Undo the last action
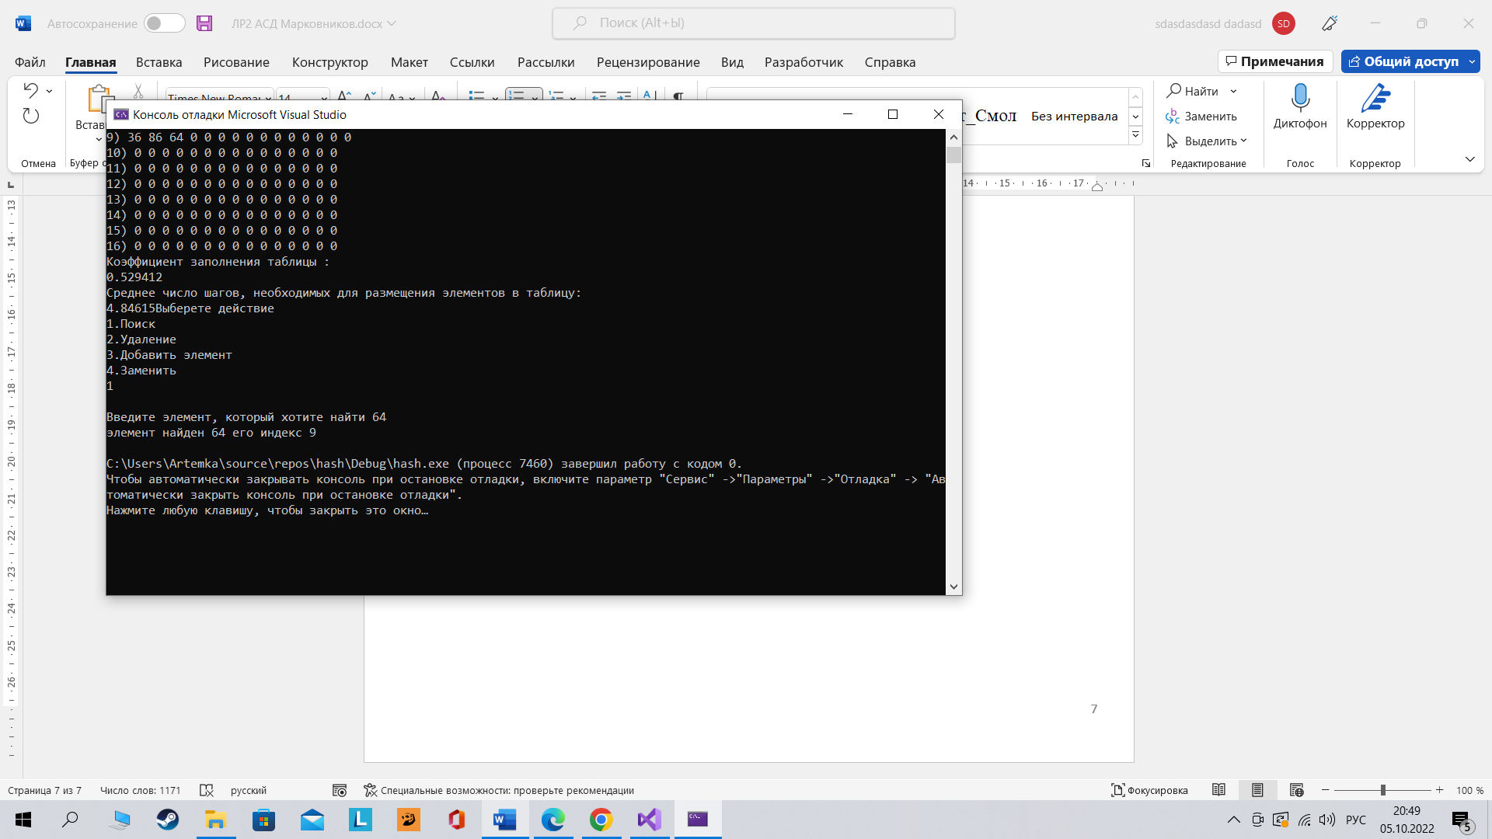The image size is (1492, 839). coord(31,90)
